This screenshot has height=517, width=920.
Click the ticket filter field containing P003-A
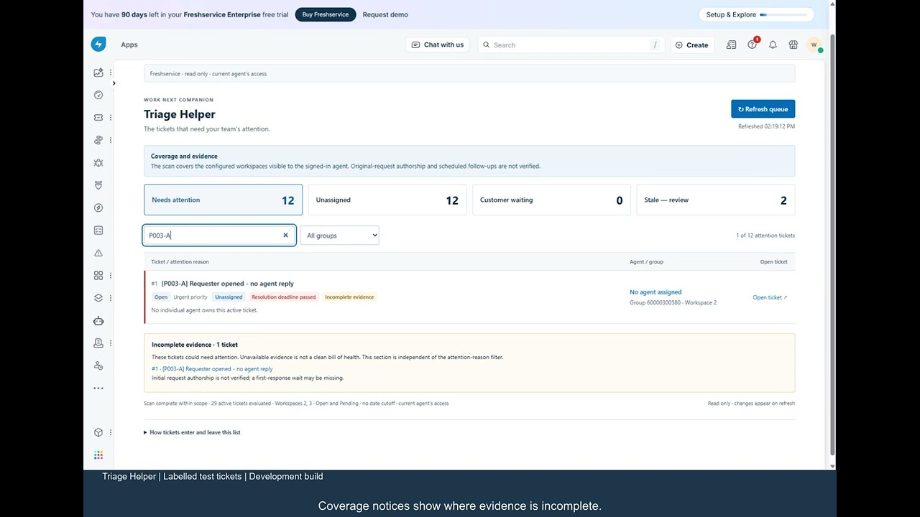[219, 236]
